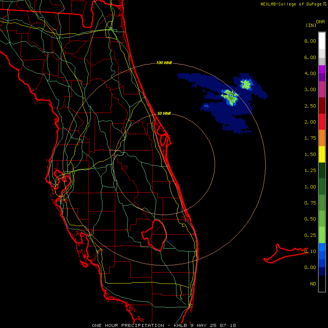Pick the darkest green swatch beside 1.25

(322, 170)
